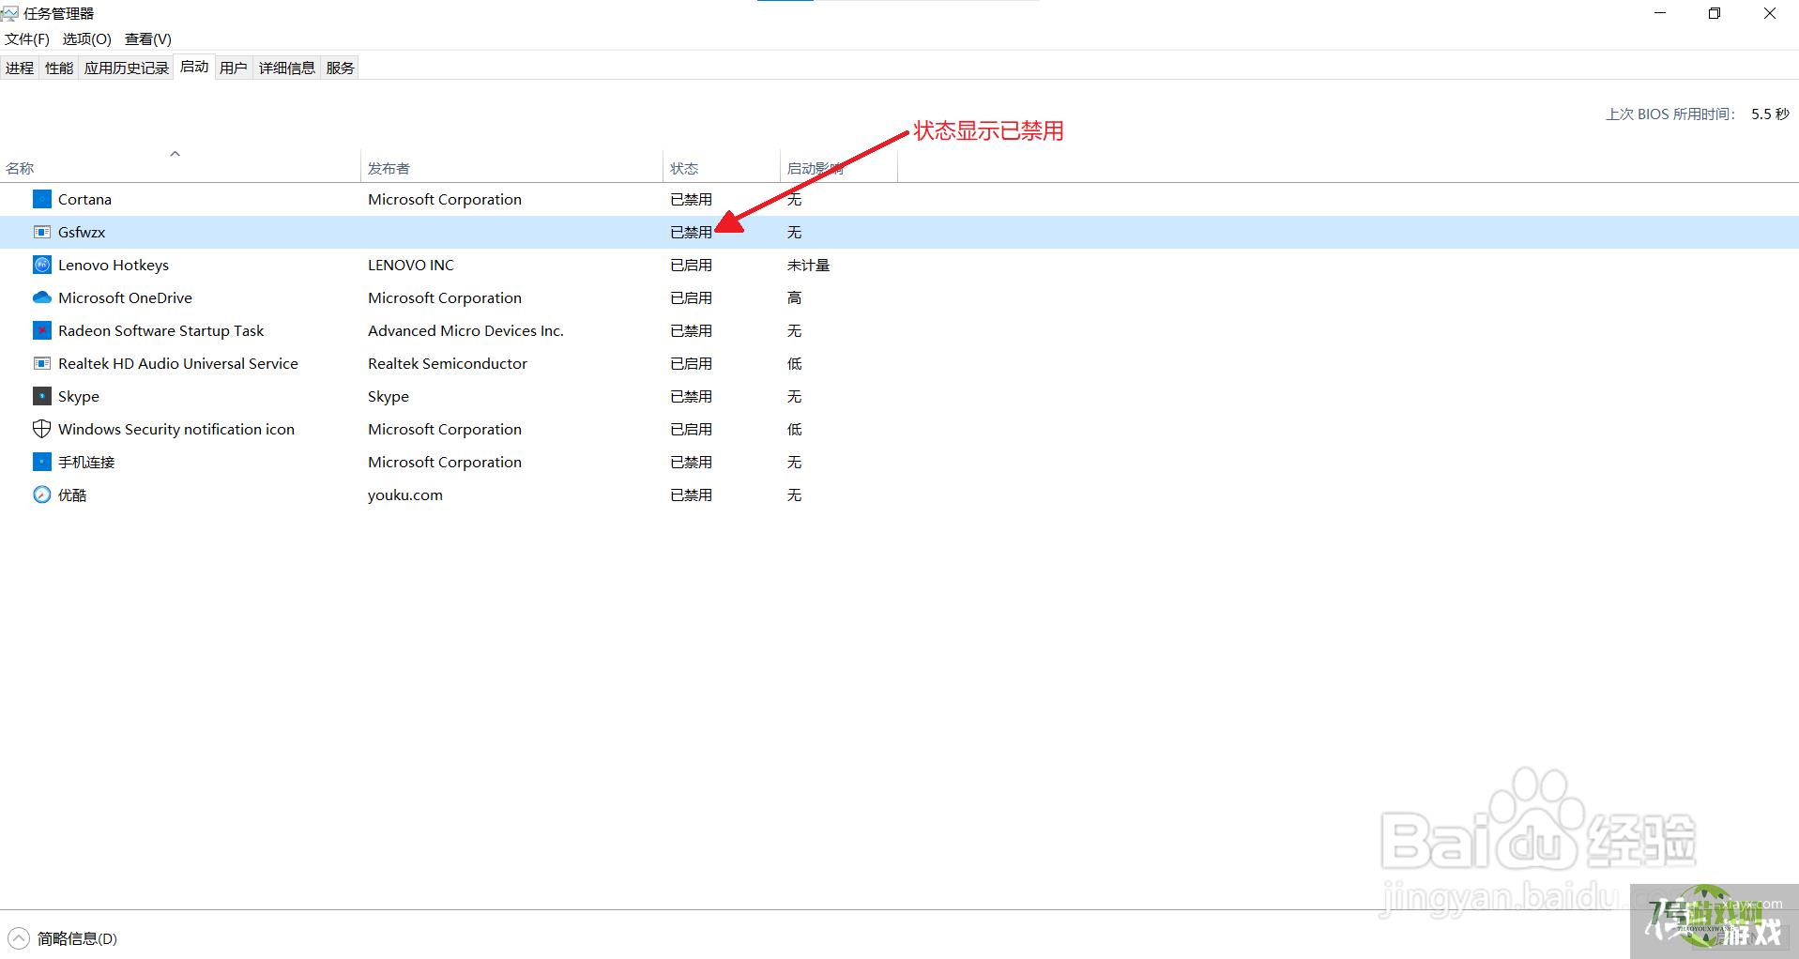Click the Radeon Software Startup Task icon
Viewport: 1799px width, 959px height.
(42, 330)
